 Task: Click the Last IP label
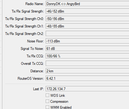[39, 89]
